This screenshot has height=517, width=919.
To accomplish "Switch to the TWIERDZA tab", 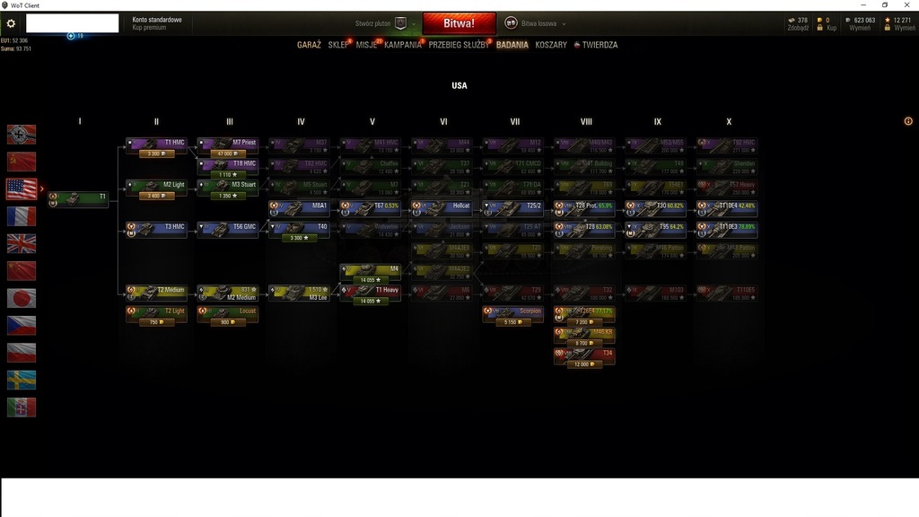I will click(600, 45).
